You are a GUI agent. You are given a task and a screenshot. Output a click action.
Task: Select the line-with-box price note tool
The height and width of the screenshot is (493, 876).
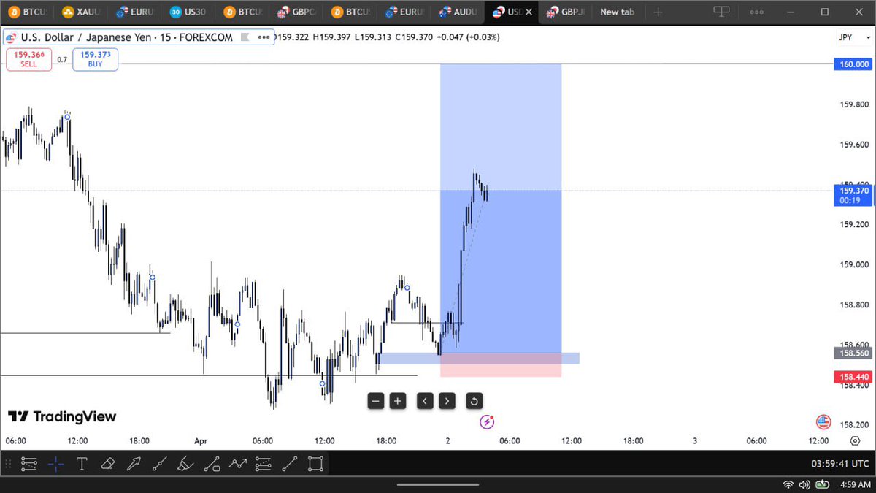pos(212,463)
